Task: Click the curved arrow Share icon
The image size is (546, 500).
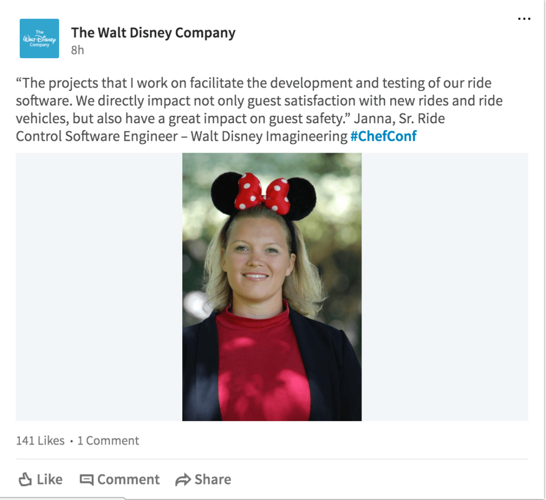Action: coord(183,480)
